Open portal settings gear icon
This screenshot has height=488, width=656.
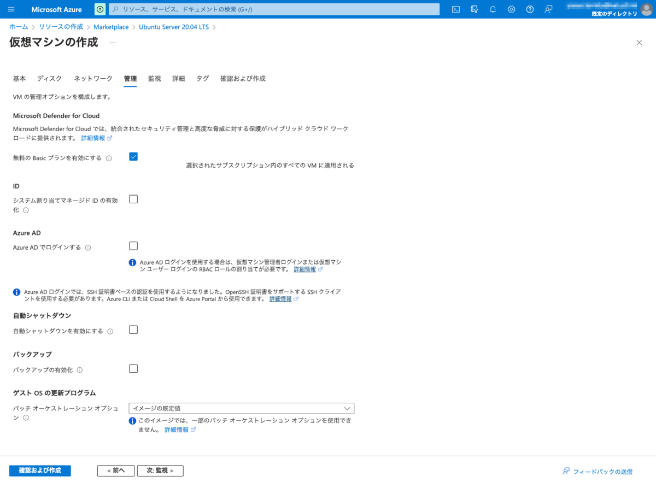511,9
